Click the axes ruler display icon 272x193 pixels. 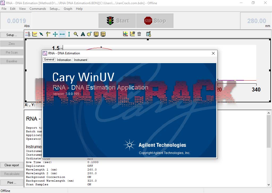pos(48,34)
